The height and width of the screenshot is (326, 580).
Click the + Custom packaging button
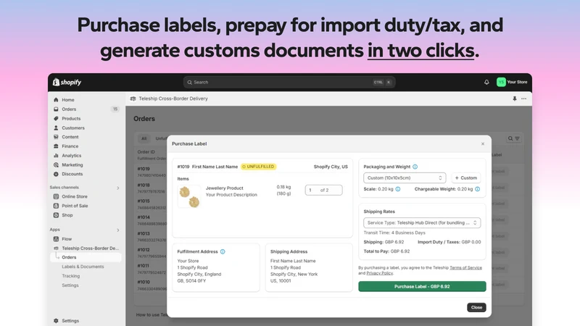466,177
